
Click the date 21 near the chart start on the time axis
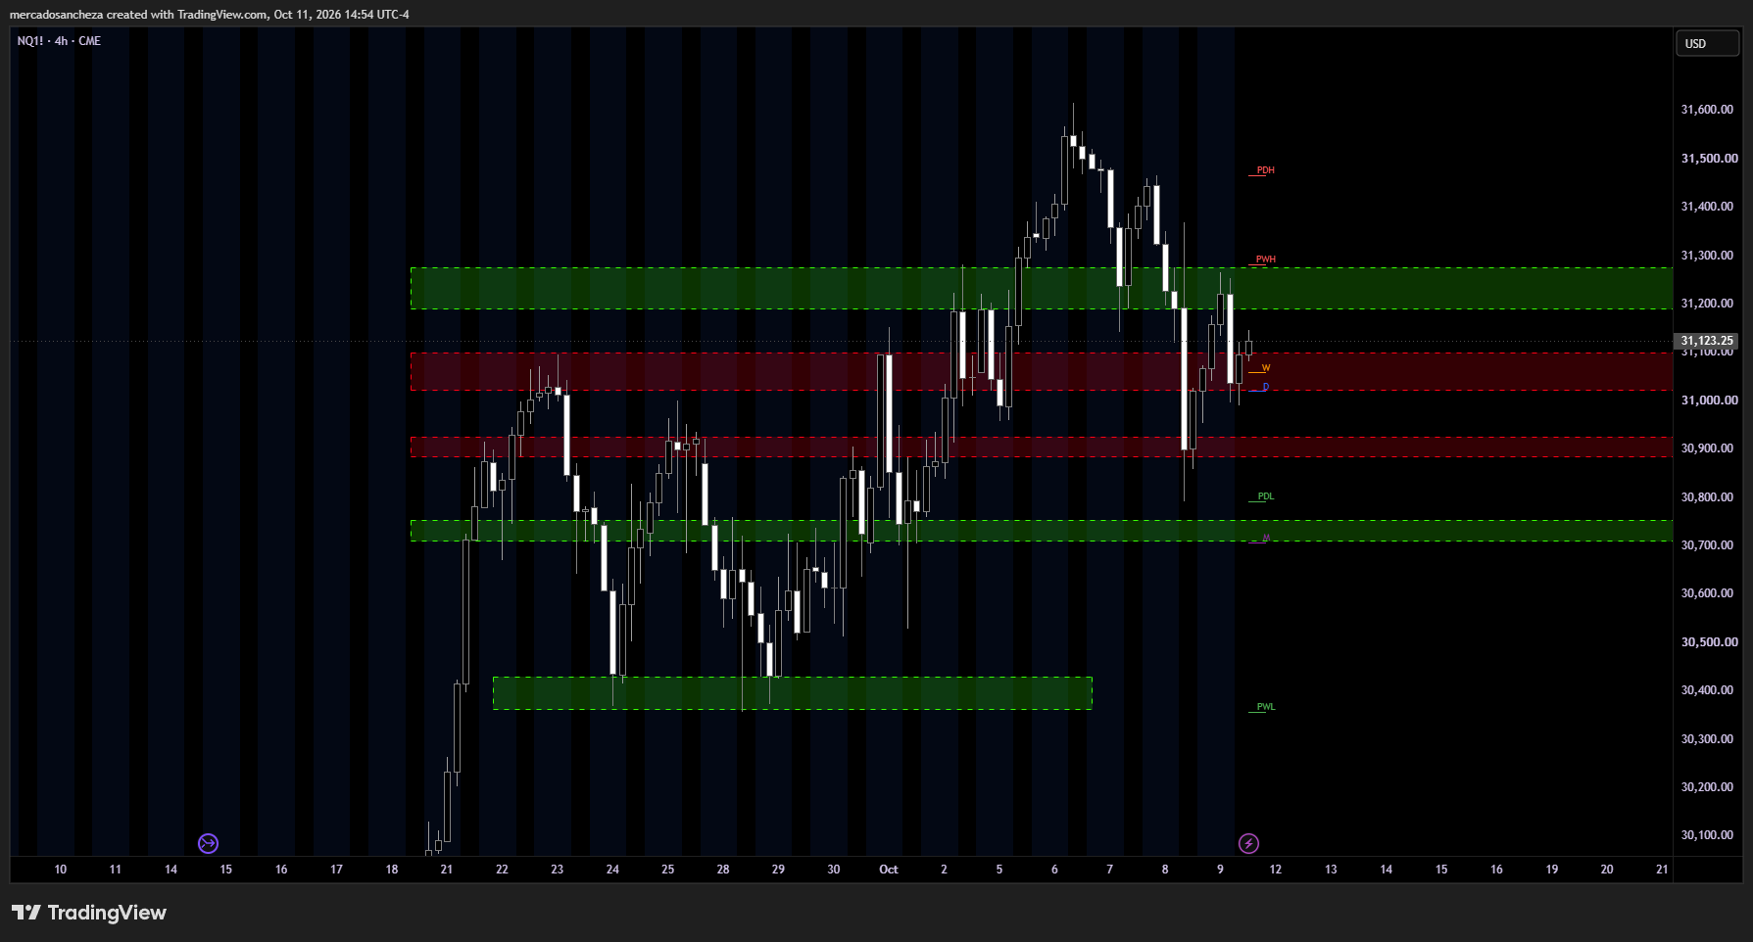447,870
